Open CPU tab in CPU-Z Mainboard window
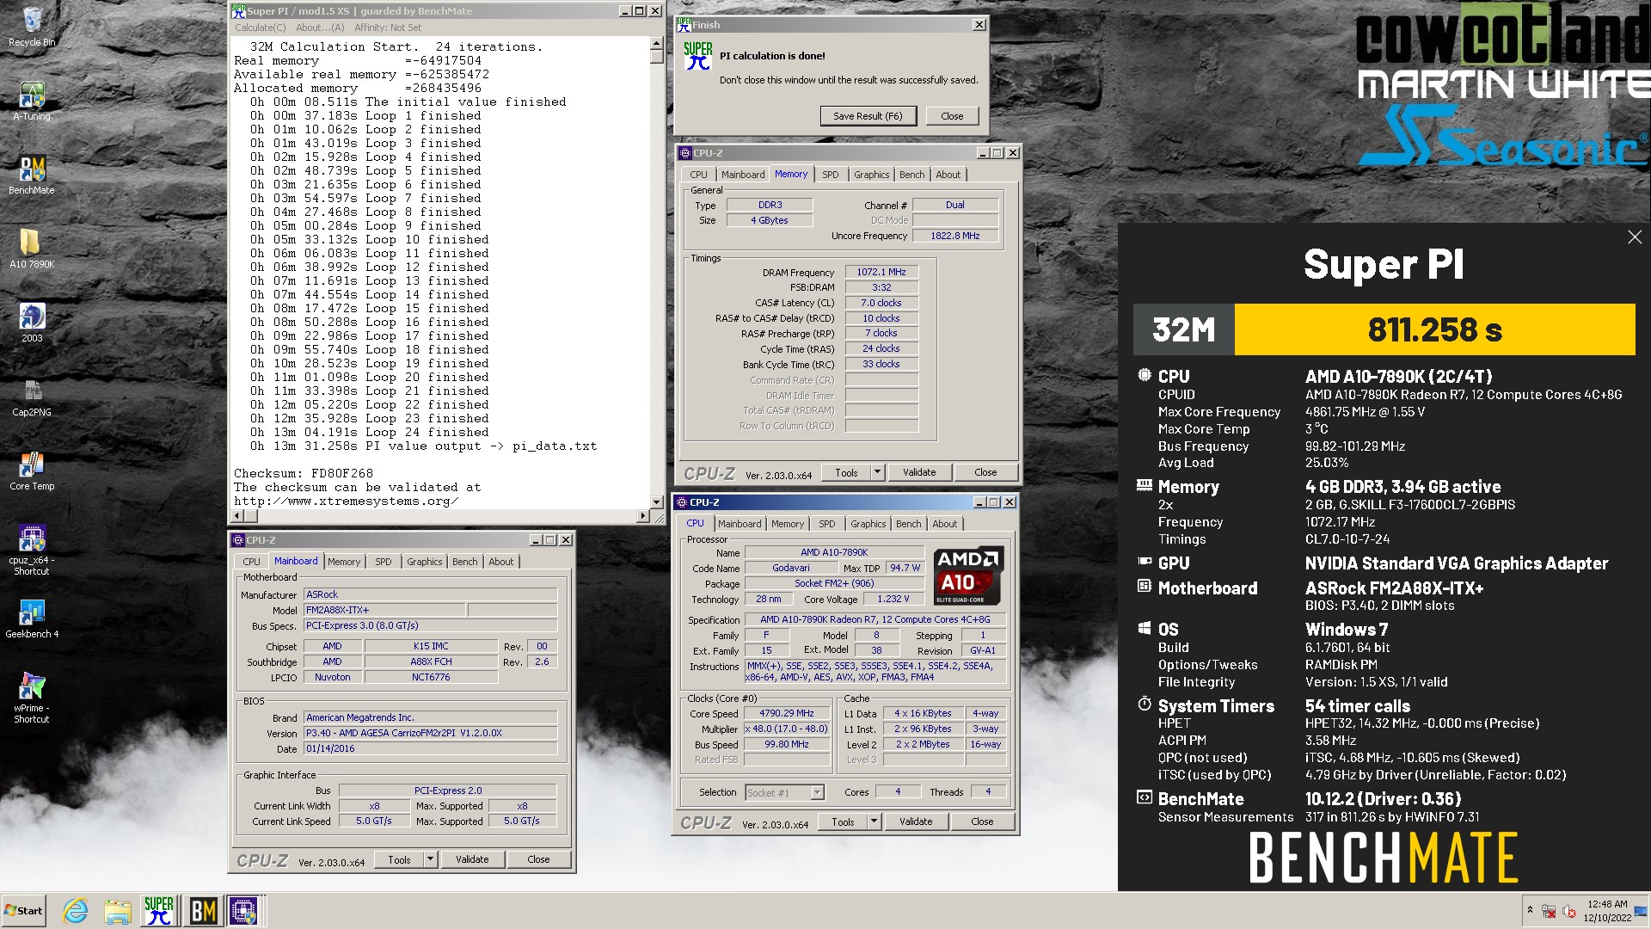 [x=251, y=562]
